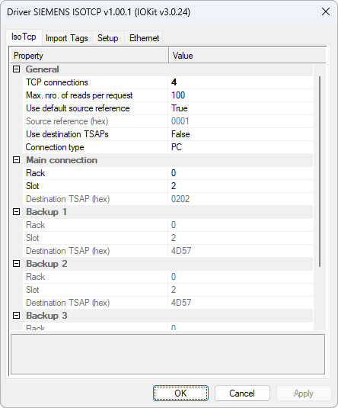Collapse the Backup 2 section
This screenshot has width=338, height=408.
[17, 264]
